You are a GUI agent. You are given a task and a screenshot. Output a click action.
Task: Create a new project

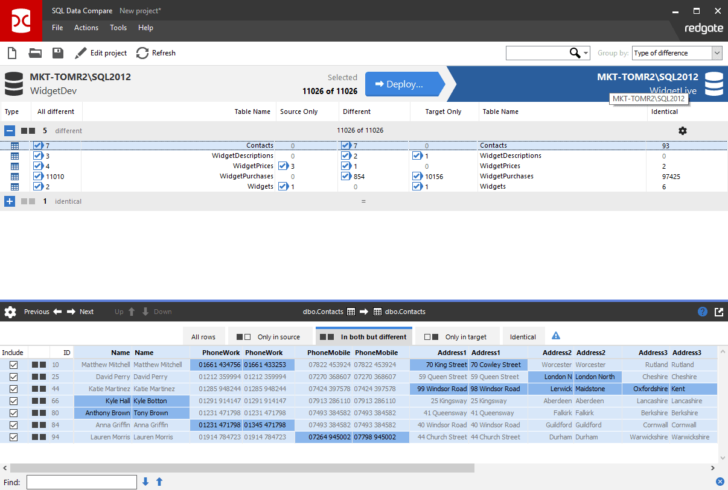11,53
